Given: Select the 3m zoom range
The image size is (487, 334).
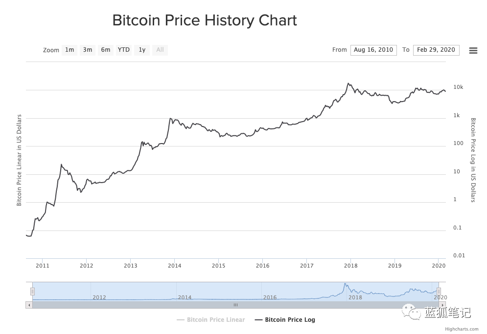Looking at the screenshot, I should pos(88,50).
